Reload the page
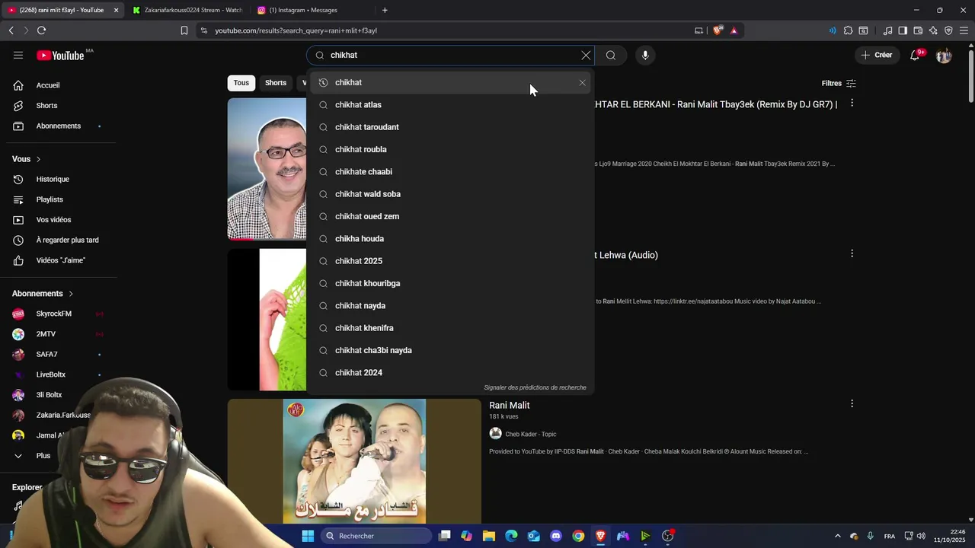 click(x=41, y=30)
